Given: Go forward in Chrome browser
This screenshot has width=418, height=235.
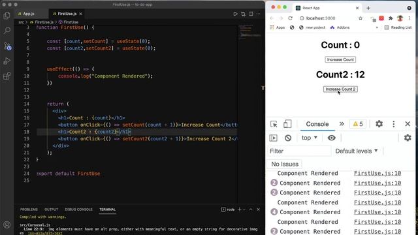Looking at the screenshot, I should click(x=281, y=18).
